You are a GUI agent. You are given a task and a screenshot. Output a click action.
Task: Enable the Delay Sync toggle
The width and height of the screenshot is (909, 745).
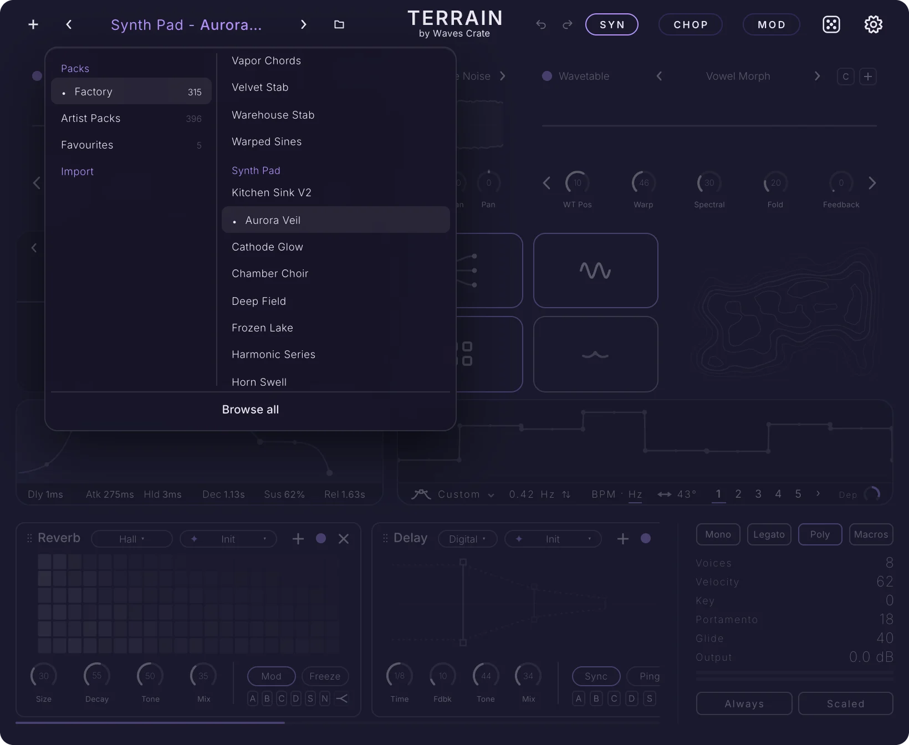(x=596, y=676)
